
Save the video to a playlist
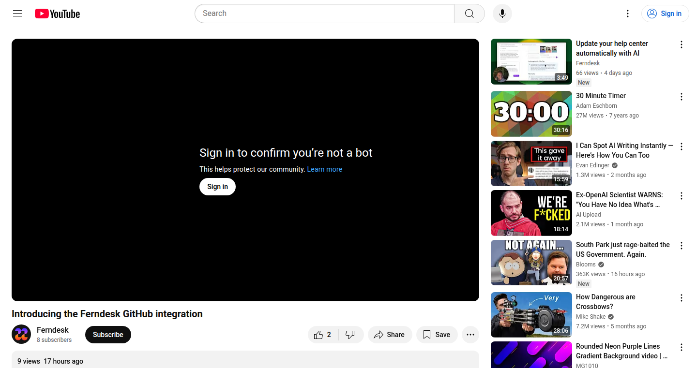click(437, 335)
